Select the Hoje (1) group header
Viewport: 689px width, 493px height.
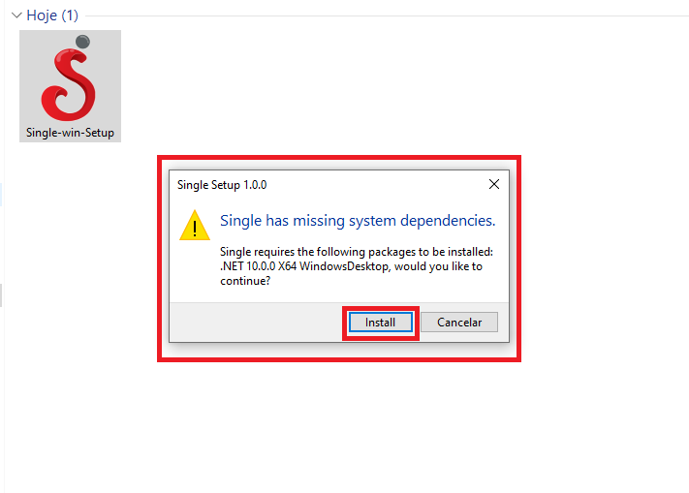pyautogui.click(x=52, y=16)
